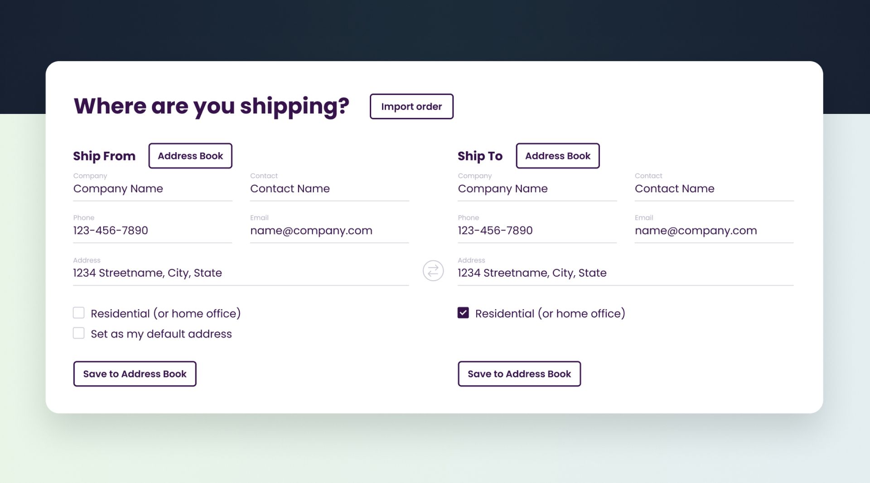
Task: Enable Ship From Residential checkbox
Action: click(x=79, y=313)
